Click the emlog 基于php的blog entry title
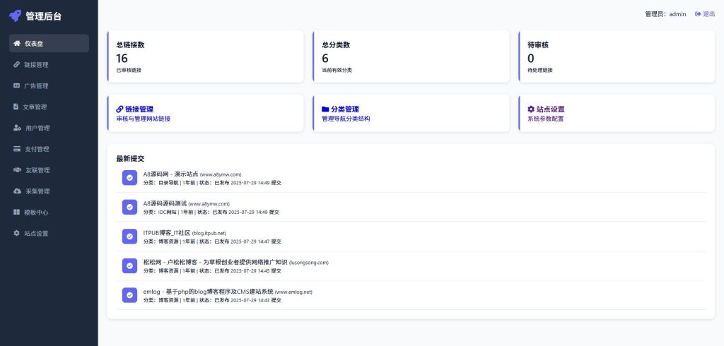 [x=209, y=292]
